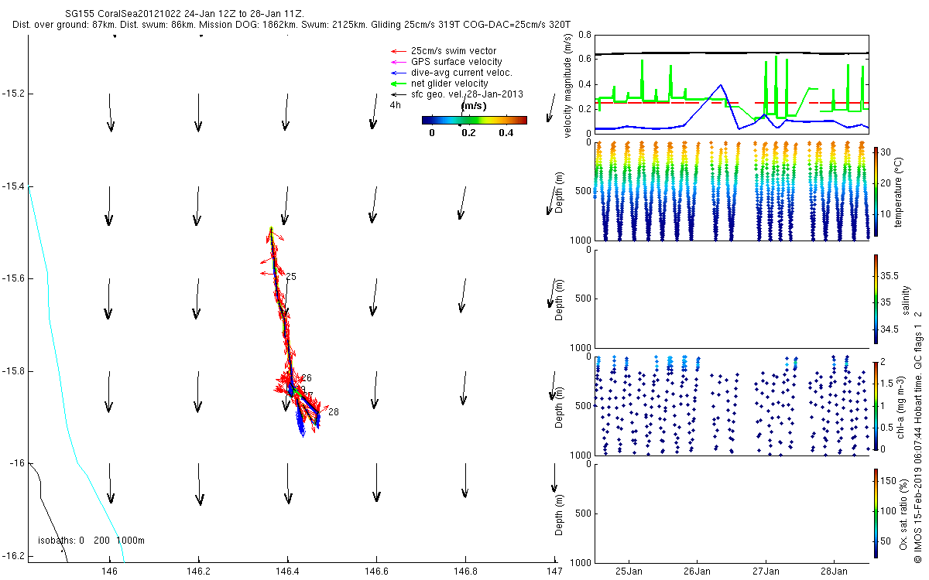Screen dimensions: 929x580
Task: Click the 25Jan time axis label
Action: pos(628,572)
